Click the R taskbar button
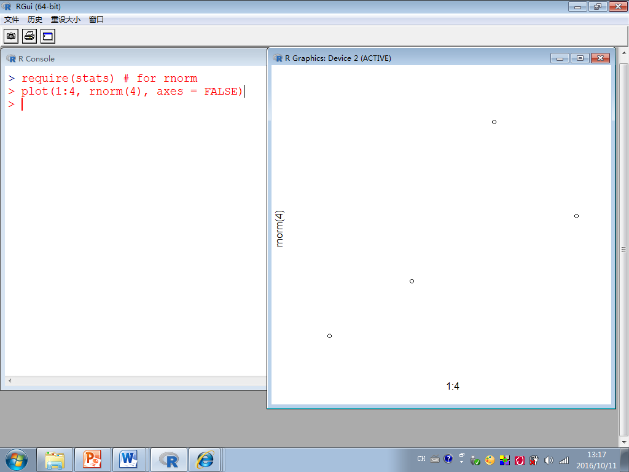The image size is (629, 472). 169,460
